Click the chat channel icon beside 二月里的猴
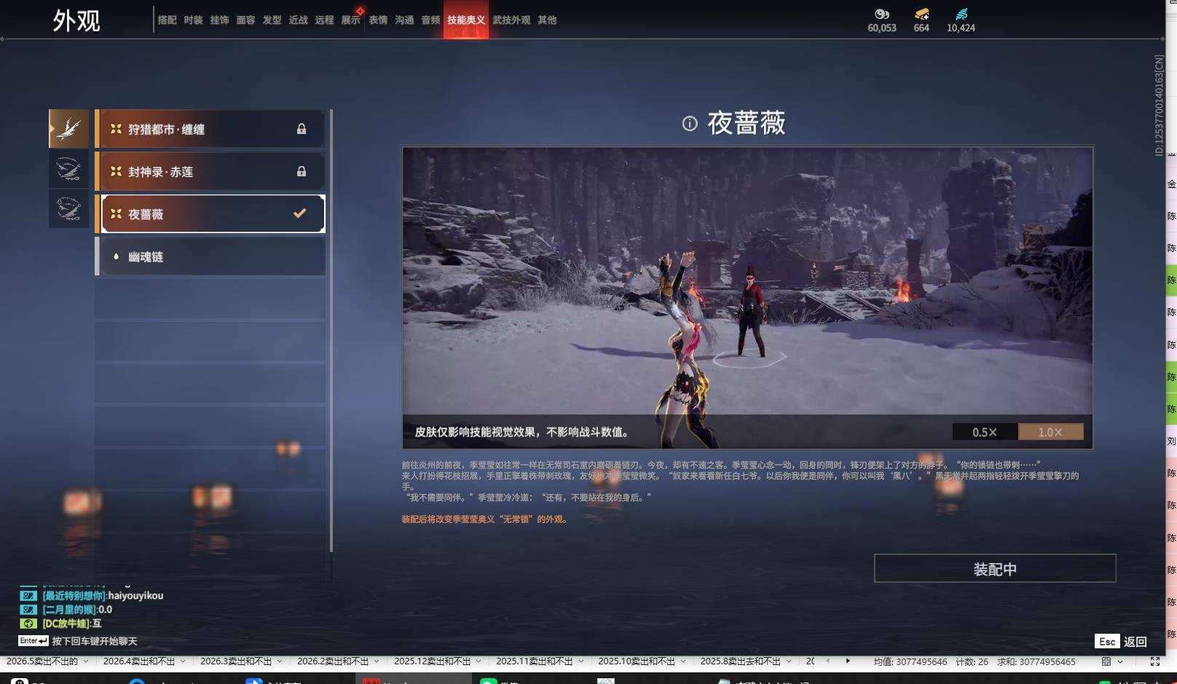This screenshot has width=1177, height=684. (28, 609)
